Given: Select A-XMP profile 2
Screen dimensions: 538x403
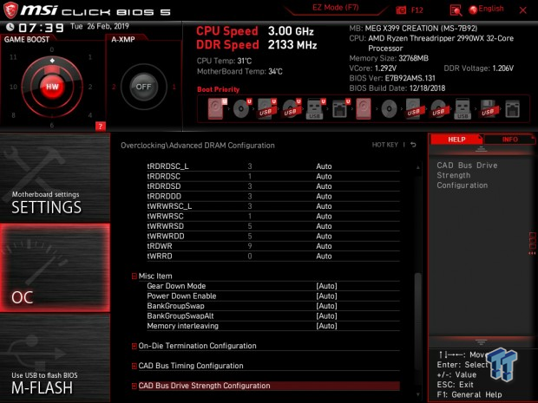Looking at the screenshot, I should 114,87.
